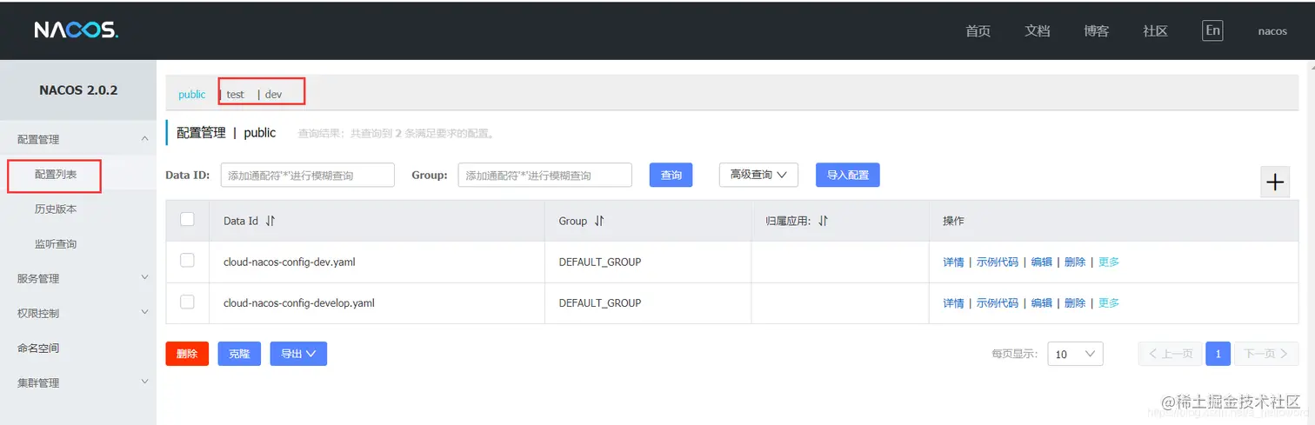
Task: Open the 导出 dropdown button
Action: tap(298, 354)
